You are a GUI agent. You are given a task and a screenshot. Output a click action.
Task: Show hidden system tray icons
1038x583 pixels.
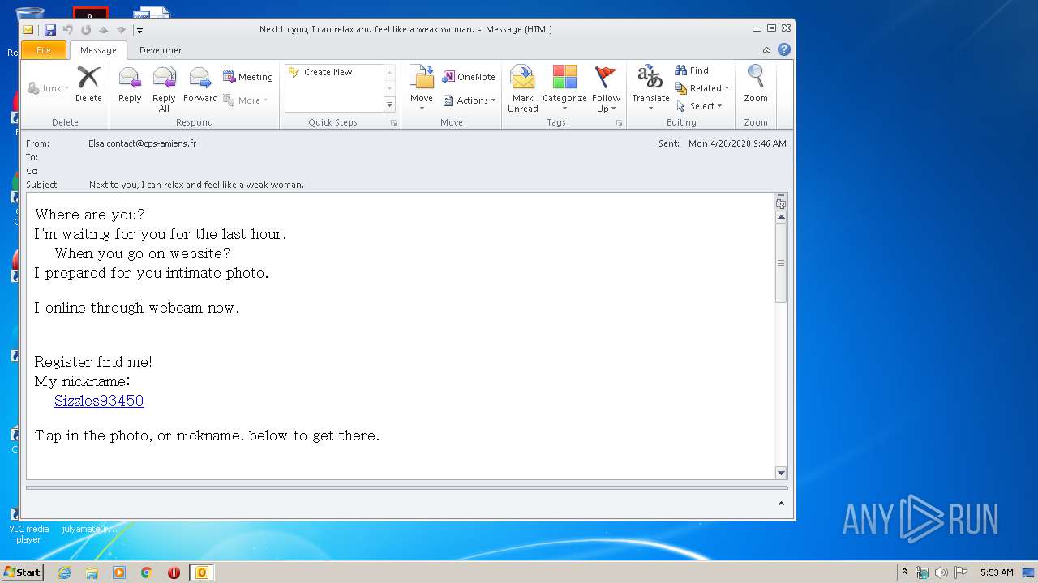(904, 572)
